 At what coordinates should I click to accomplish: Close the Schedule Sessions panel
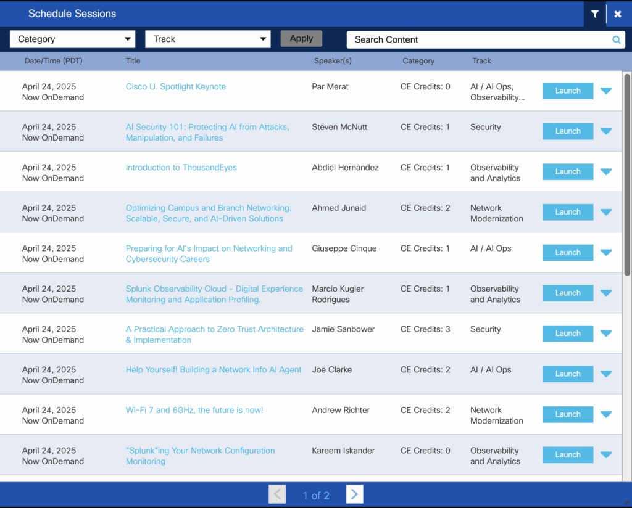click(x=617, y=14)
